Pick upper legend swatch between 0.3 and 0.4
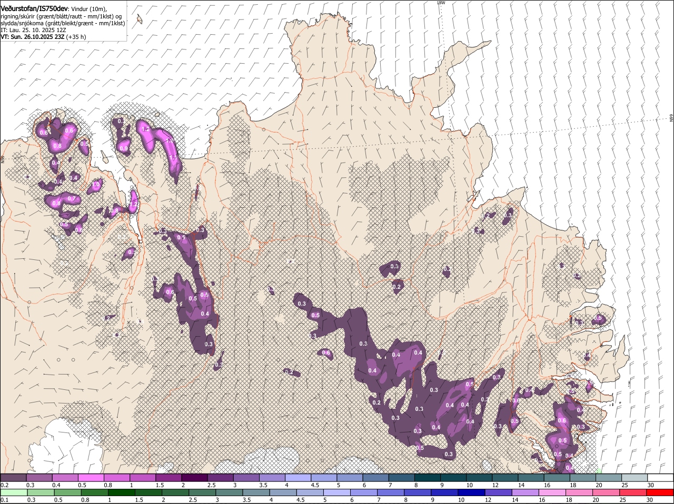The image size is (674, 504). click(x=39, y=477)
